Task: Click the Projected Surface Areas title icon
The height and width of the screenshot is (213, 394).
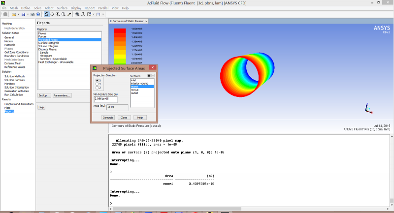Action: (x=95, y=68)
